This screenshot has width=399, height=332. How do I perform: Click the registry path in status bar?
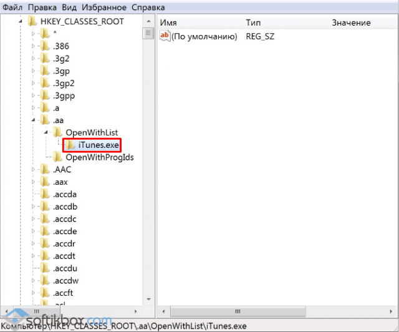[123, 326]
